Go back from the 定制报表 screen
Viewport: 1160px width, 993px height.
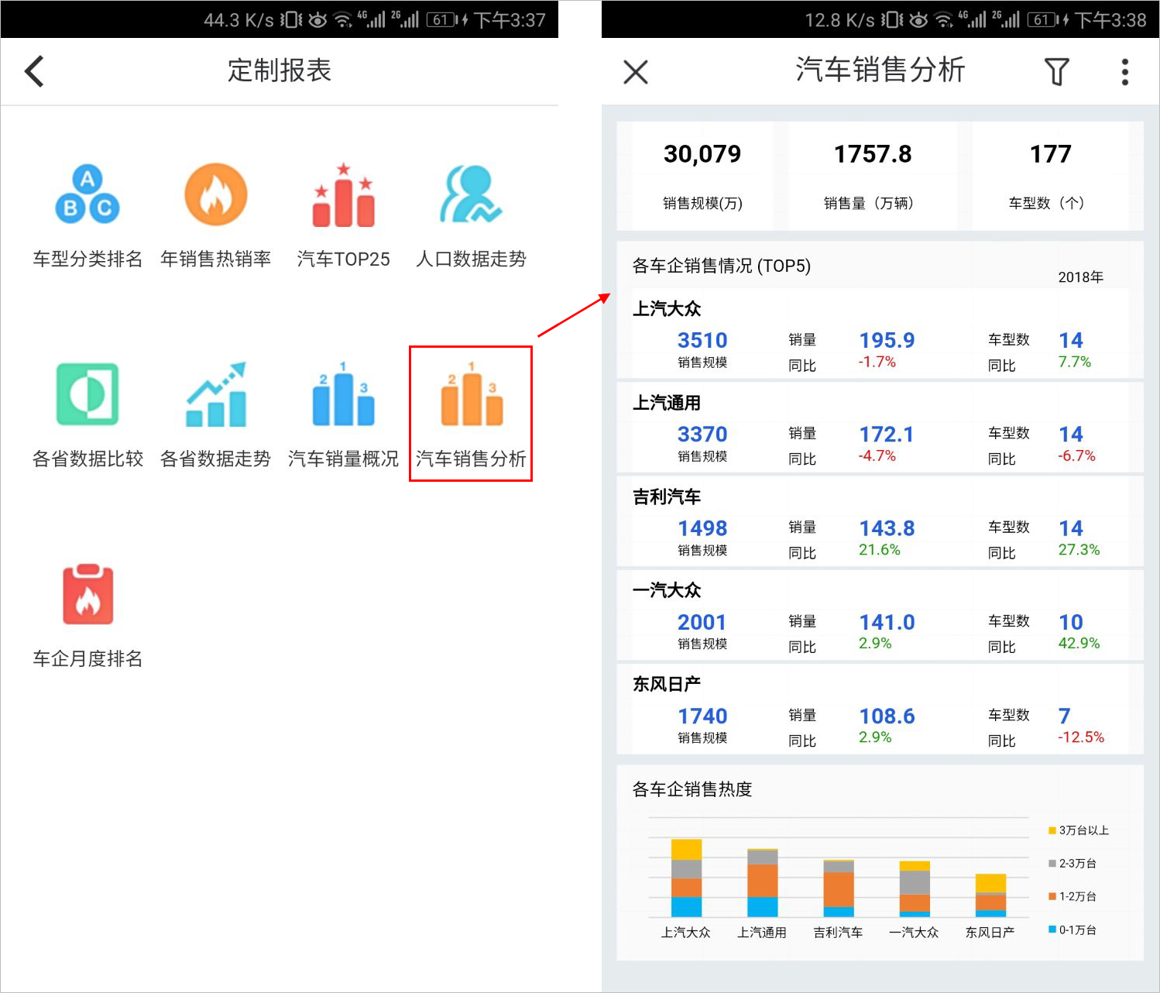(35, 71)
